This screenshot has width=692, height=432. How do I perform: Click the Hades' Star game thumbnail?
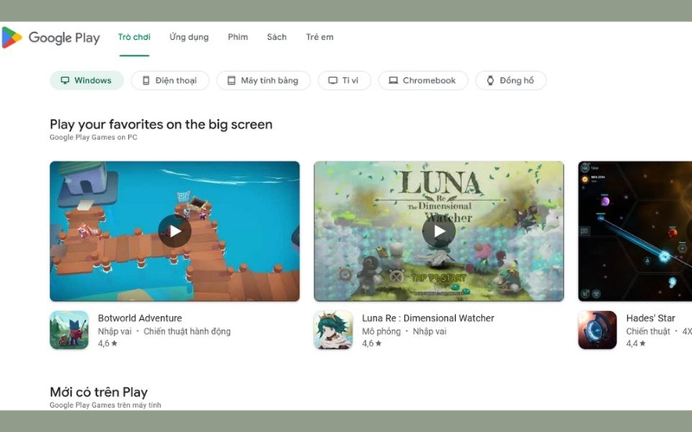[x=635, y=231]
